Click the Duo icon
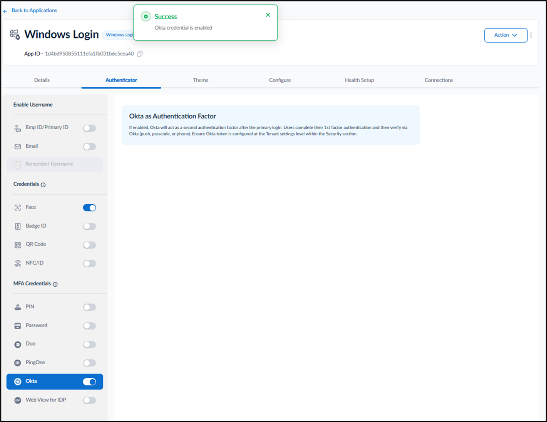547x422 pixels. click(x=18, y=344)
